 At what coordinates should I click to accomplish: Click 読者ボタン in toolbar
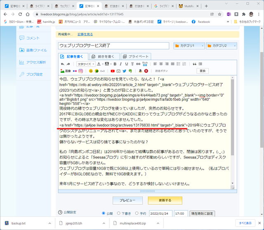click(x=161, y=71)
